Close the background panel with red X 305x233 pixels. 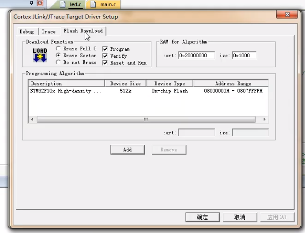tap(40, 3)
